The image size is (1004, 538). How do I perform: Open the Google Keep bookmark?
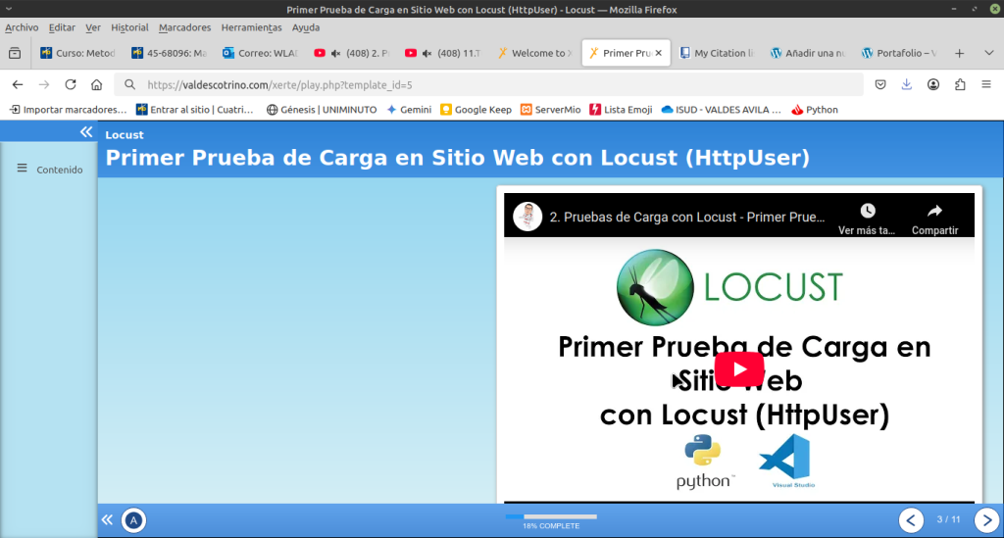click(x=476, y=110)
